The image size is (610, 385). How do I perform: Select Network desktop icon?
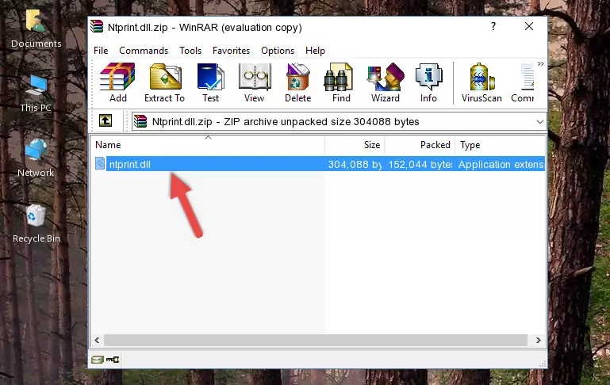[x=36, y=158]
